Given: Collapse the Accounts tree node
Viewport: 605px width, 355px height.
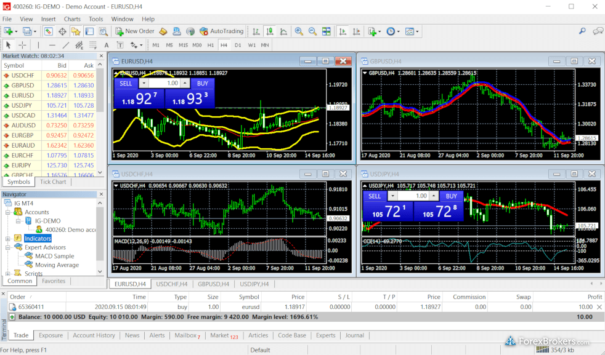Looking at the screenshot, I should click(8, 212).
